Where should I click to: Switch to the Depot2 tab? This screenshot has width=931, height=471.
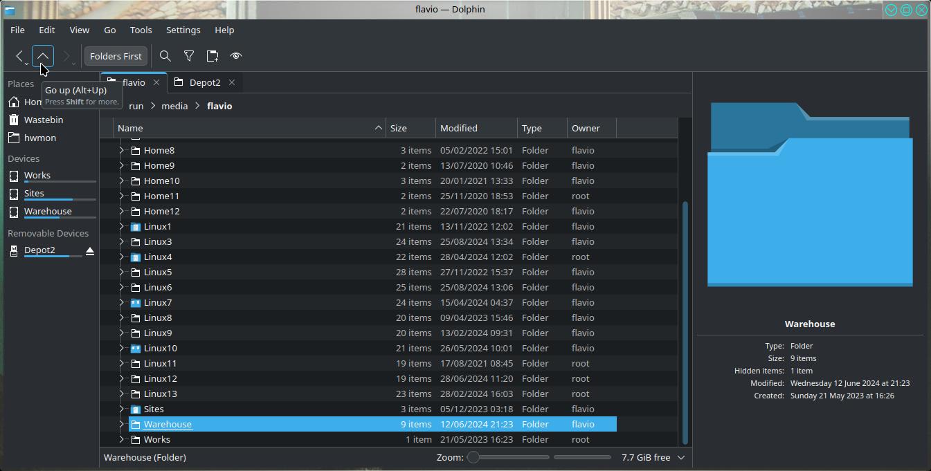coord(205,82)
